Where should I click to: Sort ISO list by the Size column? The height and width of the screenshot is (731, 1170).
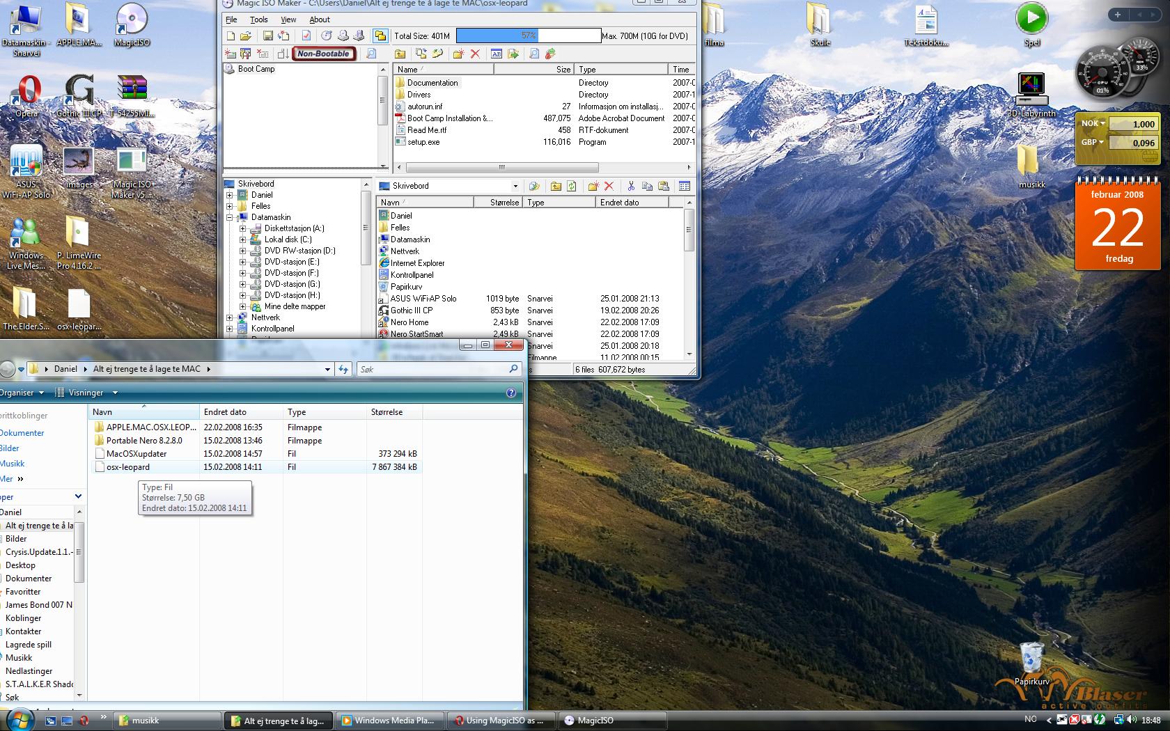pos(534,70)
